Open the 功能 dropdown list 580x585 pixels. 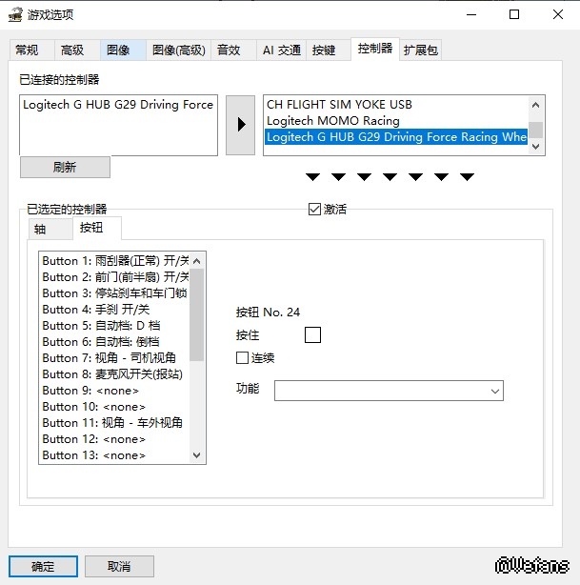tap(389, 391)
